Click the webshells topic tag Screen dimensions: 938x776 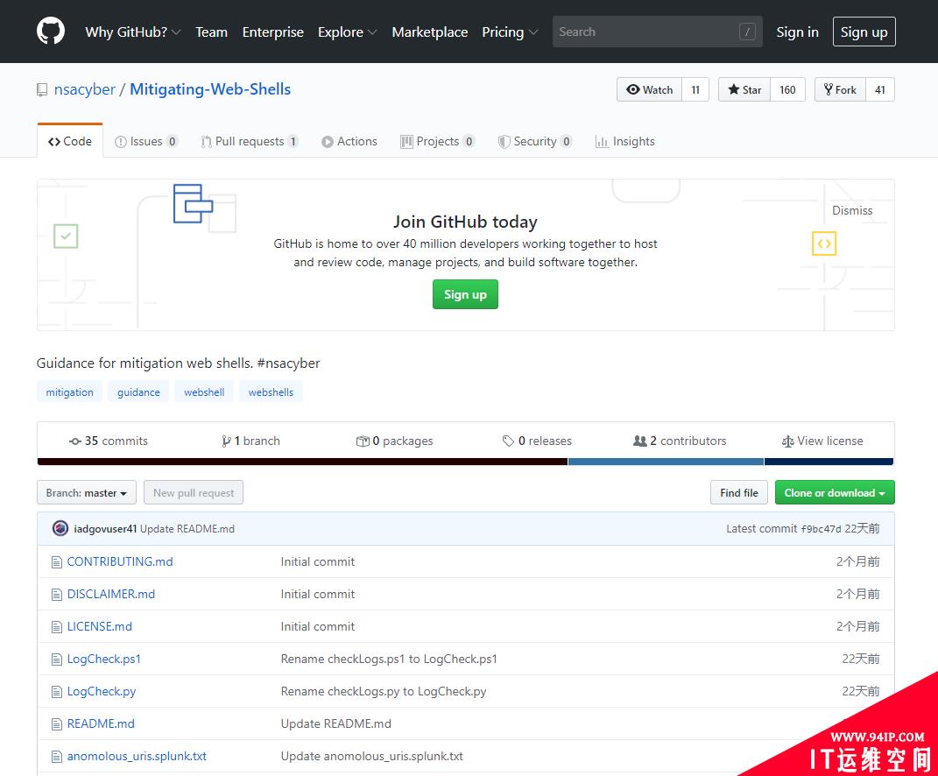271,392
